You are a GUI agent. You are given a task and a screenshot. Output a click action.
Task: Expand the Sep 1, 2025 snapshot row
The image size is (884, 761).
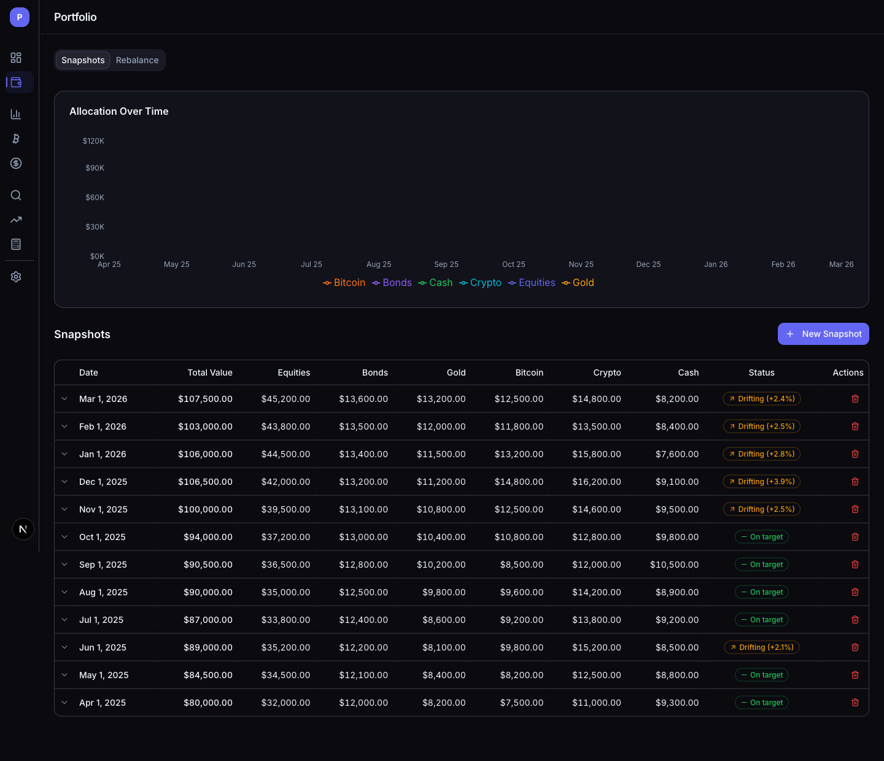[64, 565]
